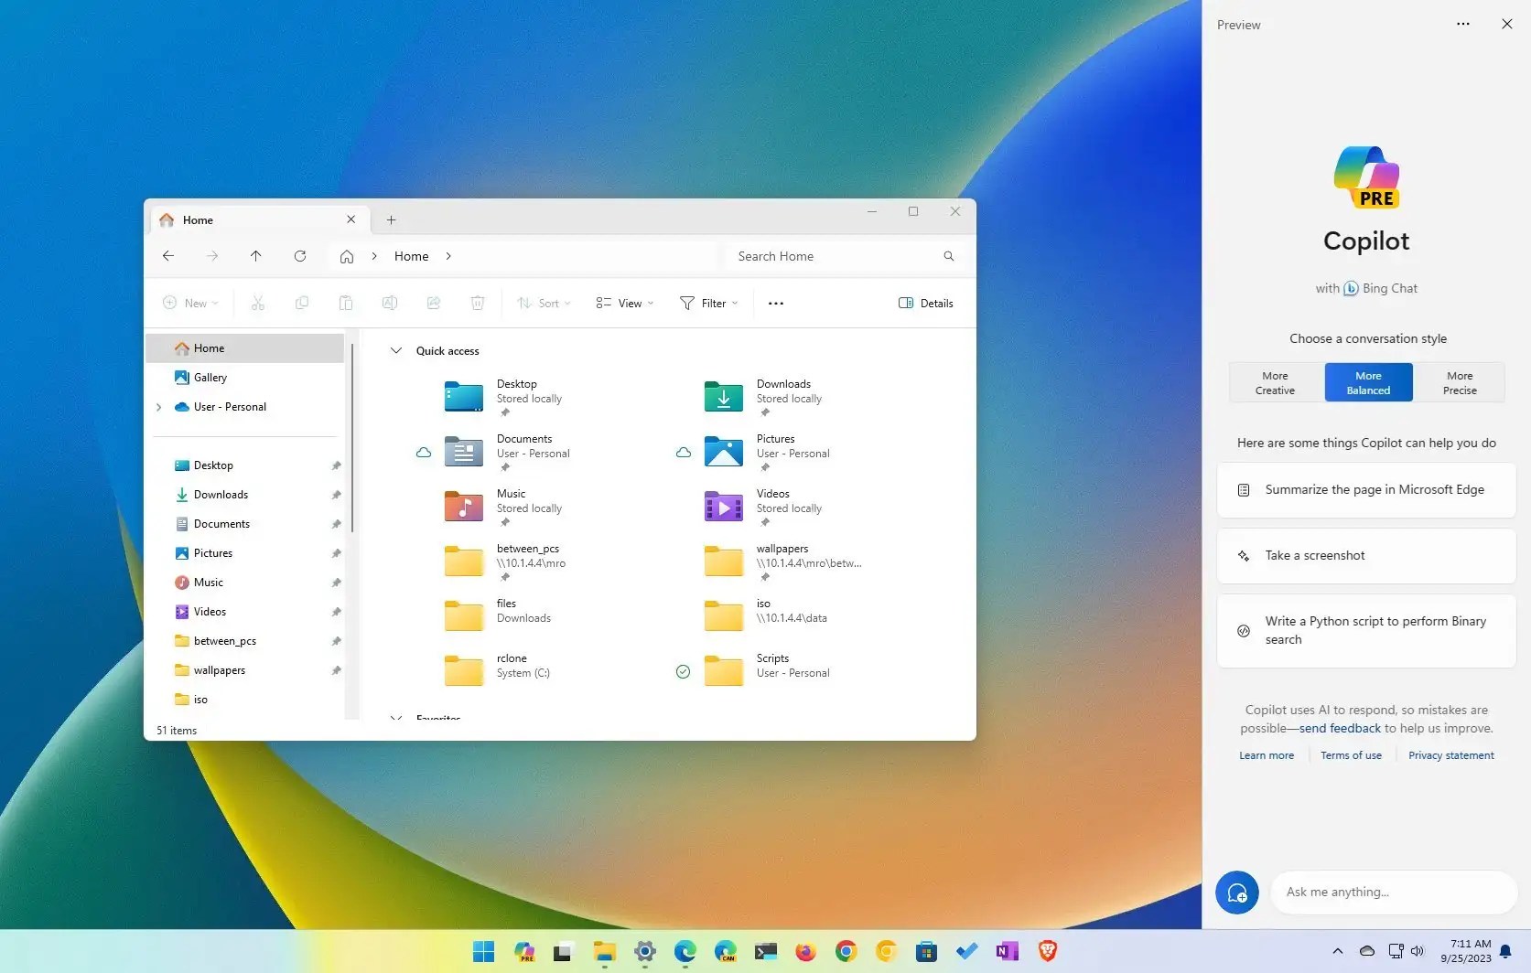Collapse the Quick access section
Image resolution: width=1531 pixels, height=973 pixels.
396,350
